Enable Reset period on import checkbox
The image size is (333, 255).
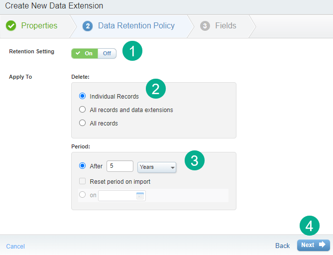click(83, 181)
